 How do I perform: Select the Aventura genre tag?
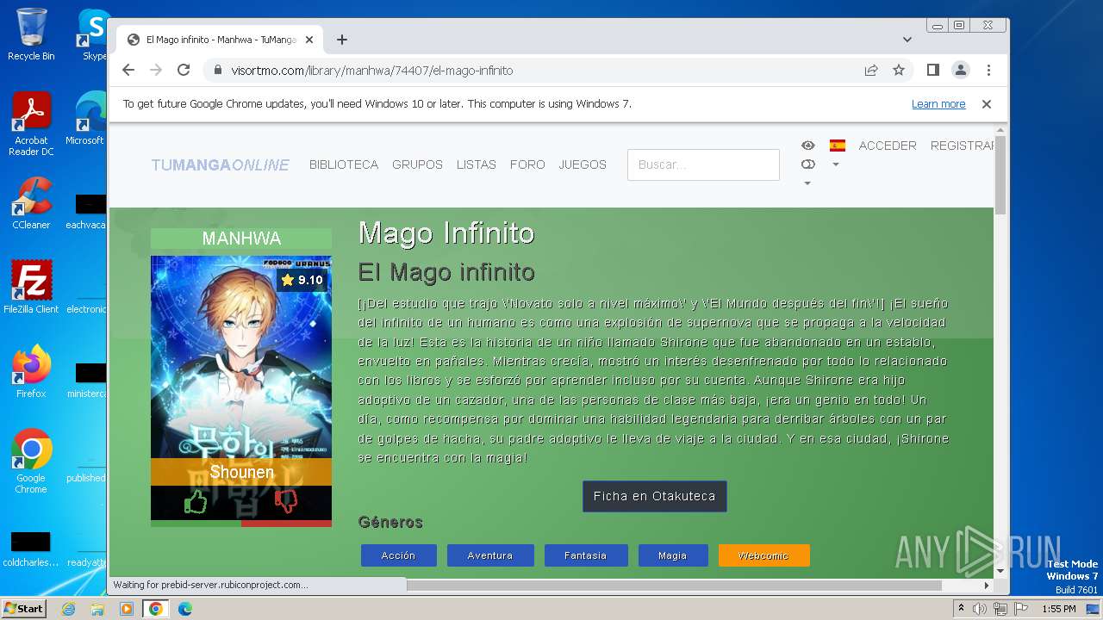[490, 555]
